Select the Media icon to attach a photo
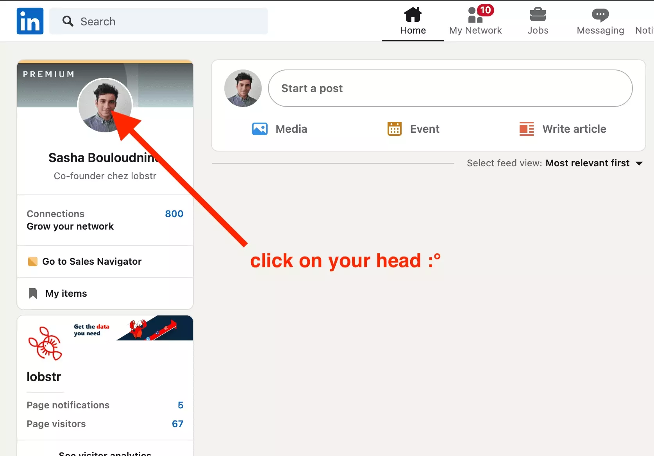Image resolution: width=654 pixels, height=456 pixels. (259, 129)
